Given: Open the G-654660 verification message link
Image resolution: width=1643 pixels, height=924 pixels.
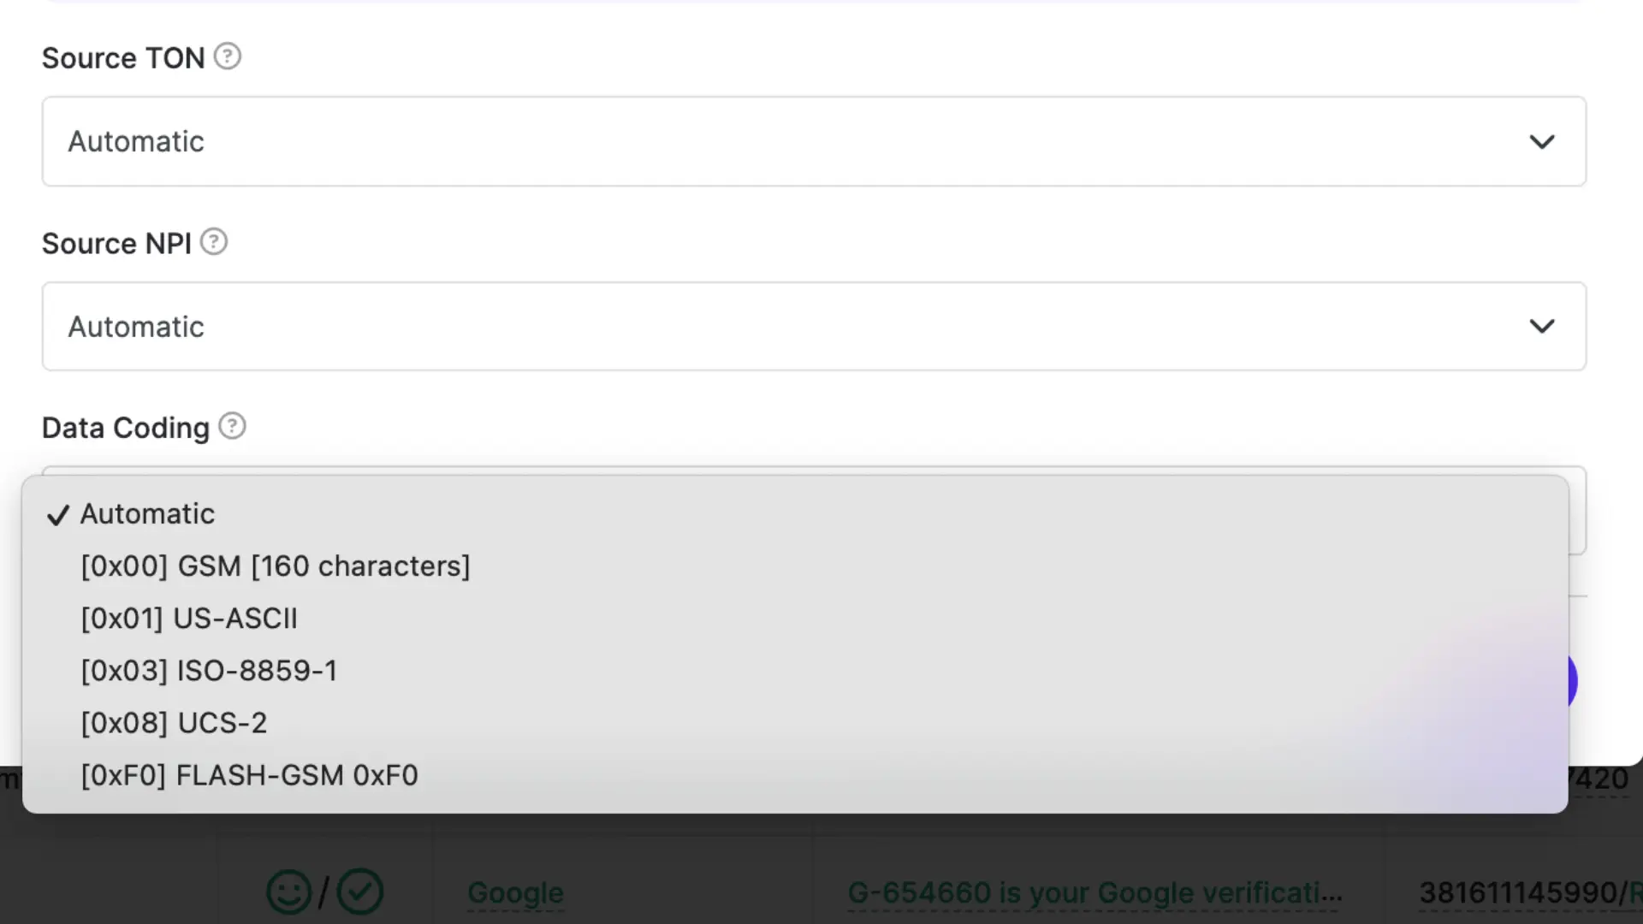Looking at the screenshot, I should (1094, 892).
